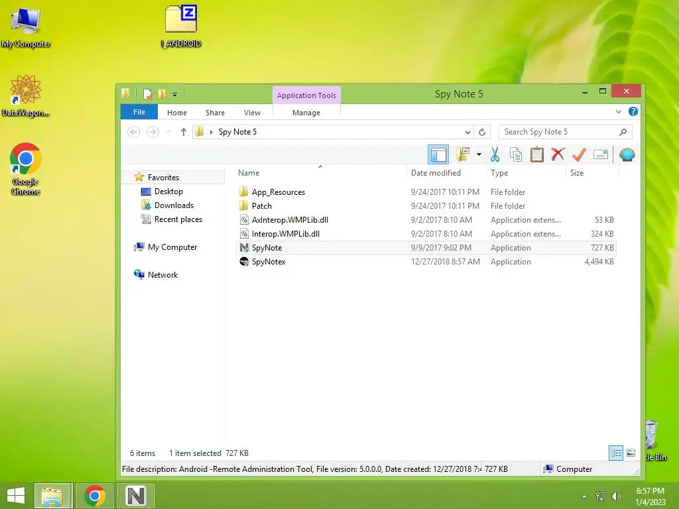This screenshot has width=679, height=509.
Task: Click the Copy icon in toolbar
Action: 515,154
